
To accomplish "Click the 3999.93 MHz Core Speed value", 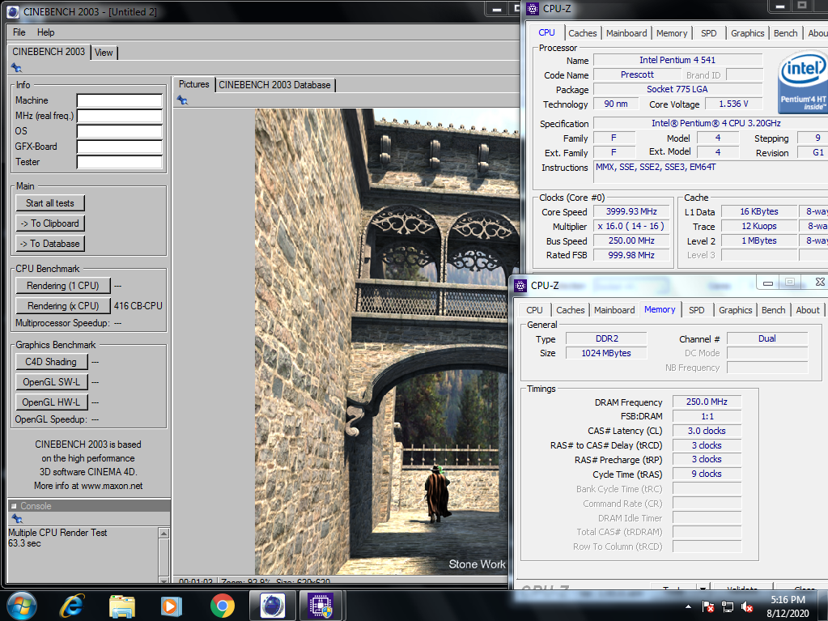I will pos(631,212).
